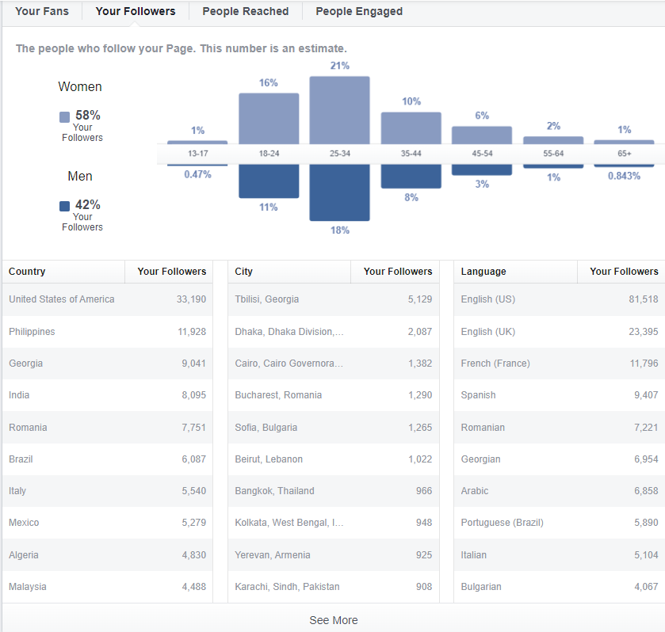Select the Tbilisi, Georgia city row
Screen dimensions: 665x632
(334, 299)
